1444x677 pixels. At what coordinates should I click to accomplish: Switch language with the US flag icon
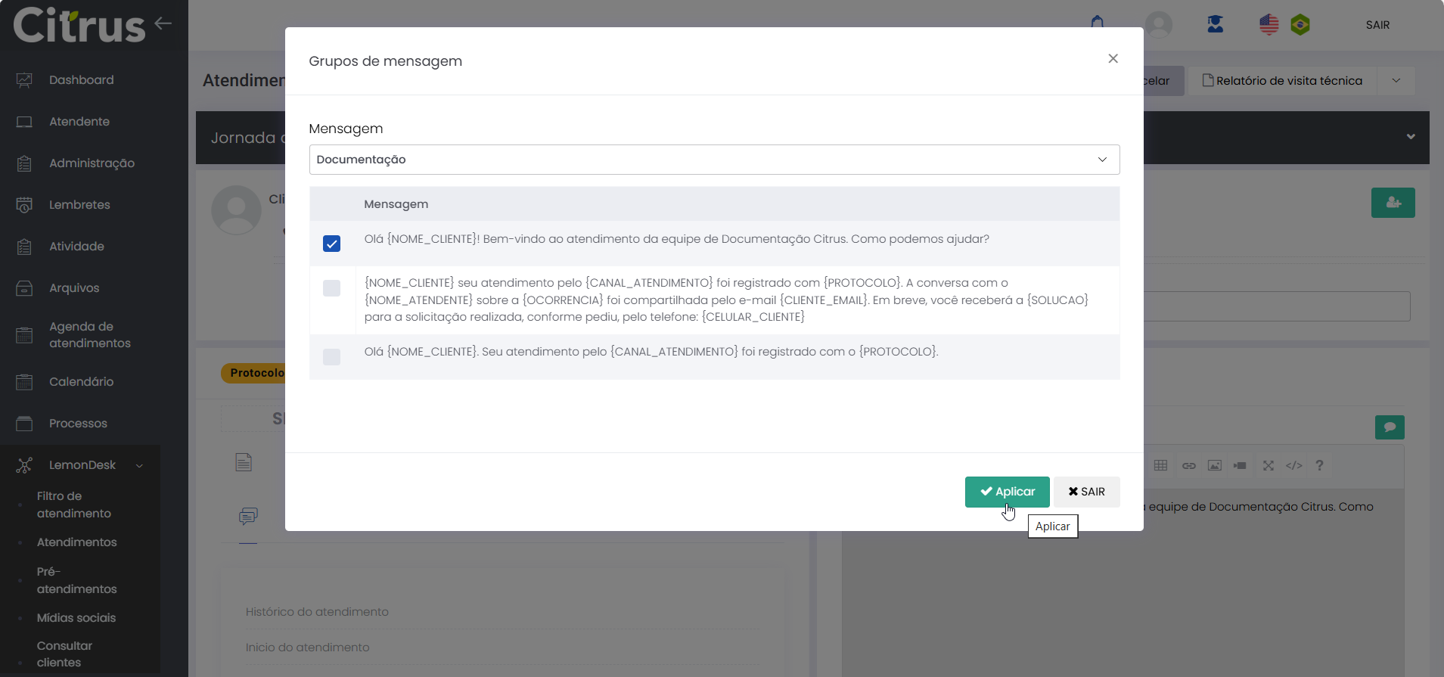tap(1269, 25)
